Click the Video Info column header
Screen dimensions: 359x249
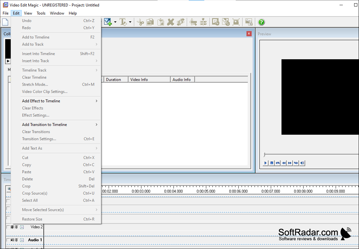(149, 80)
